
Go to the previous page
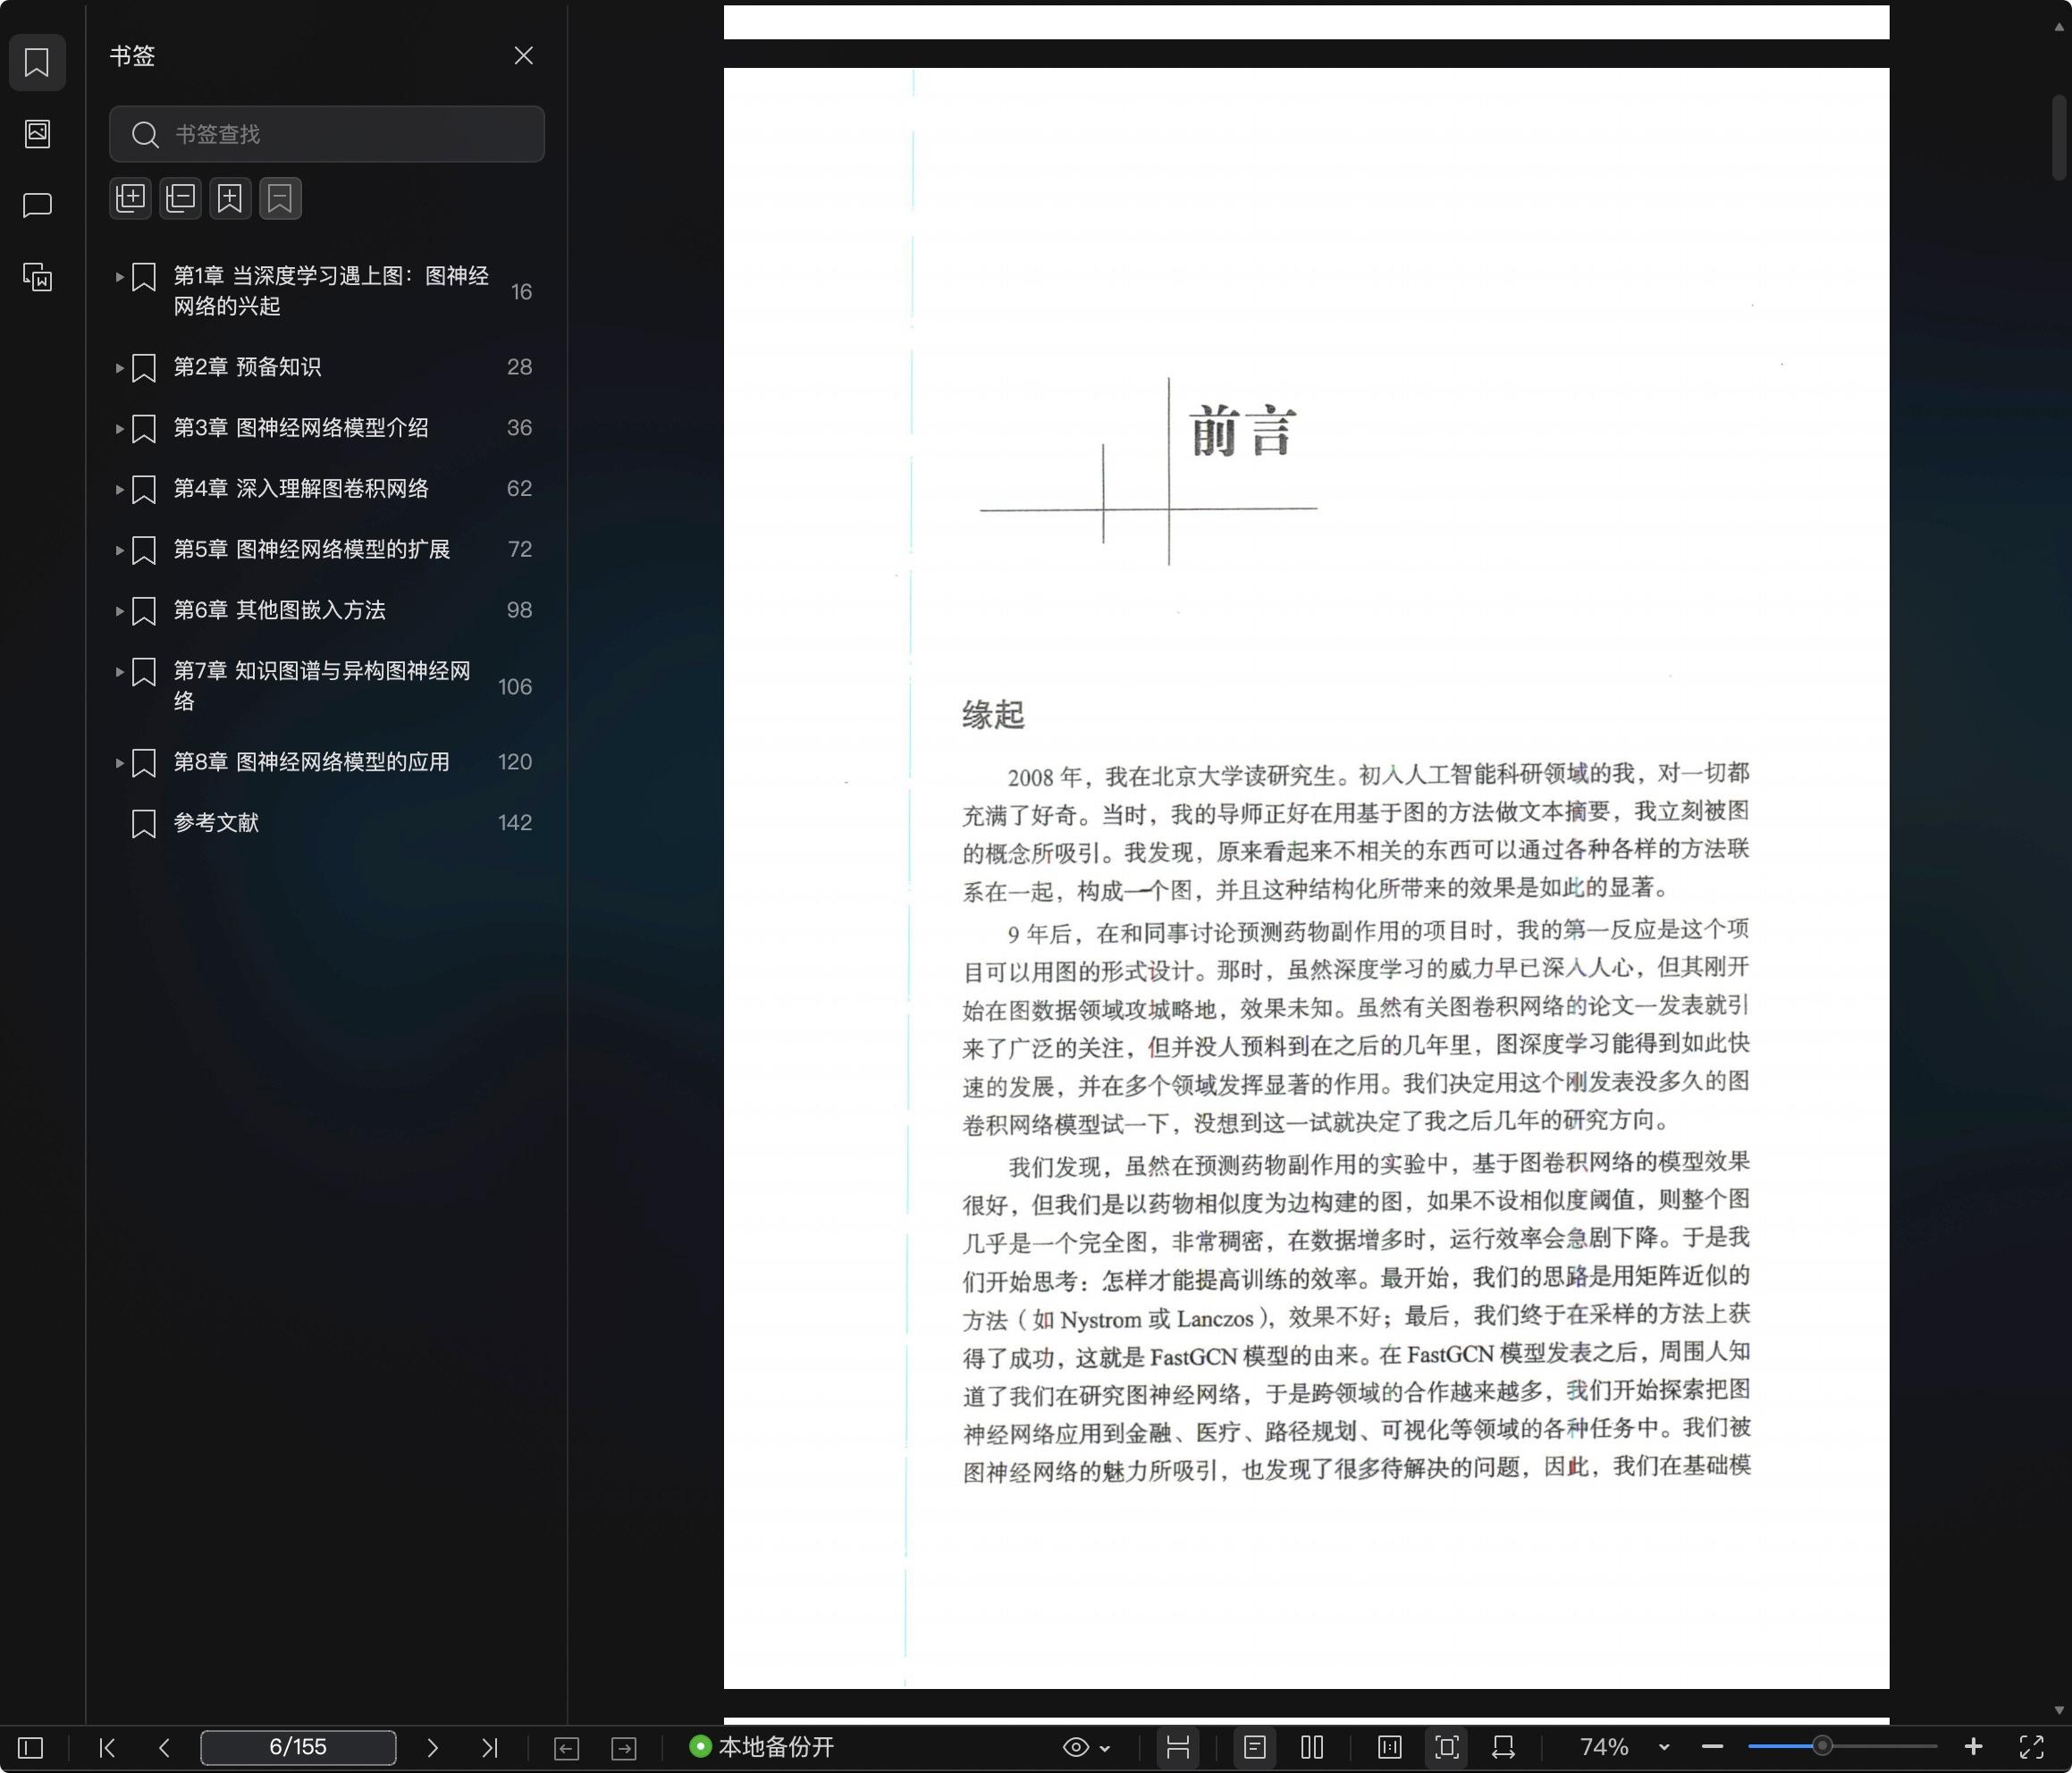click(x=164, y=1747)
